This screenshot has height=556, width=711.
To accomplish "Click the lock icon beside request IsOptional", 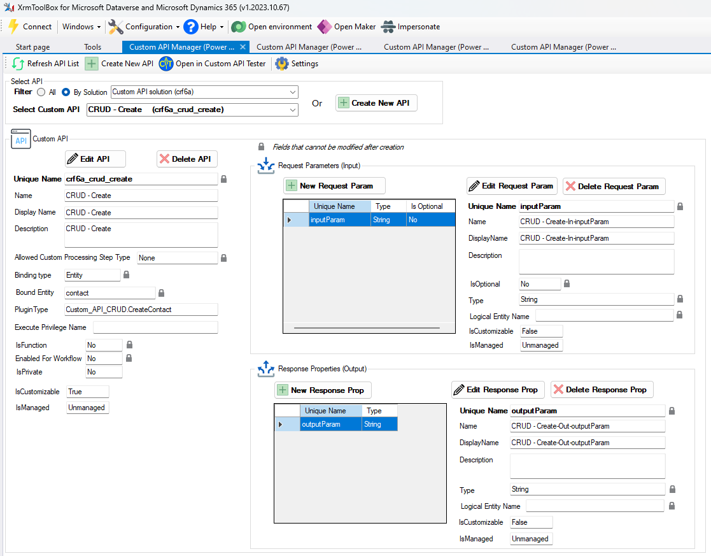I will [567, 283].
